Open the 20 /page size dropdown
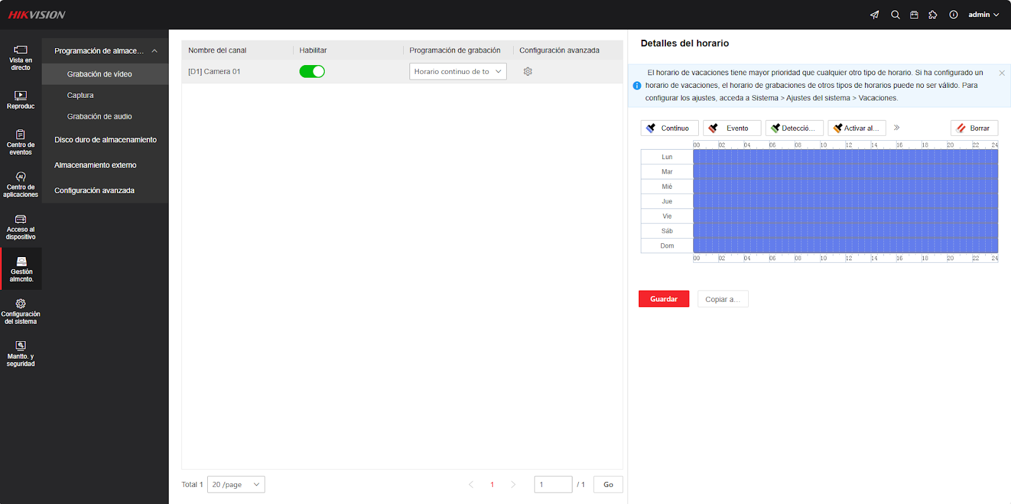Screen dimensions: 1011x504 tap(236, 484)
